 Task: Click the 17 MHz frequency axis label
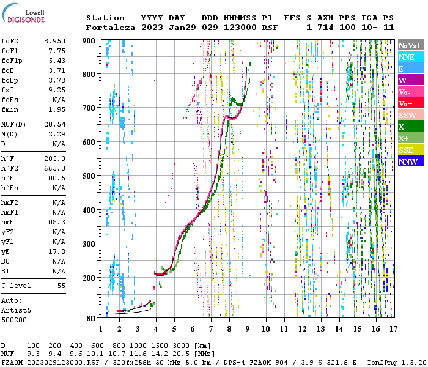pos(394,329)
